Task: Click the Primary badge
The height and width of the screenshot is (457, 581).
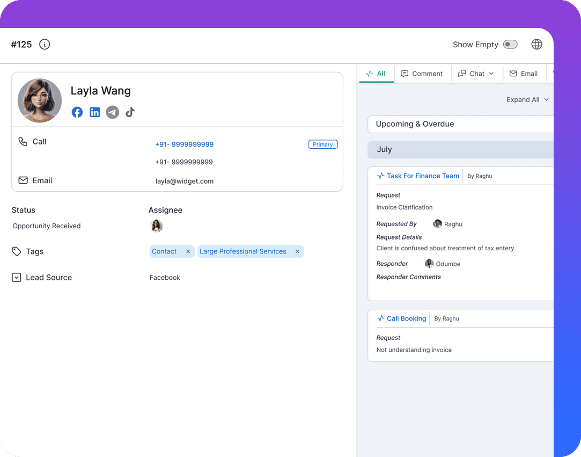Action: tap(323, 144)
